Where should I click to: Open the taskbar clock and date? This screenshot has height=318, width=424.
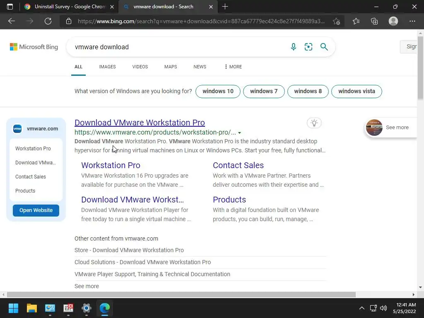click(x=404, y=308)
